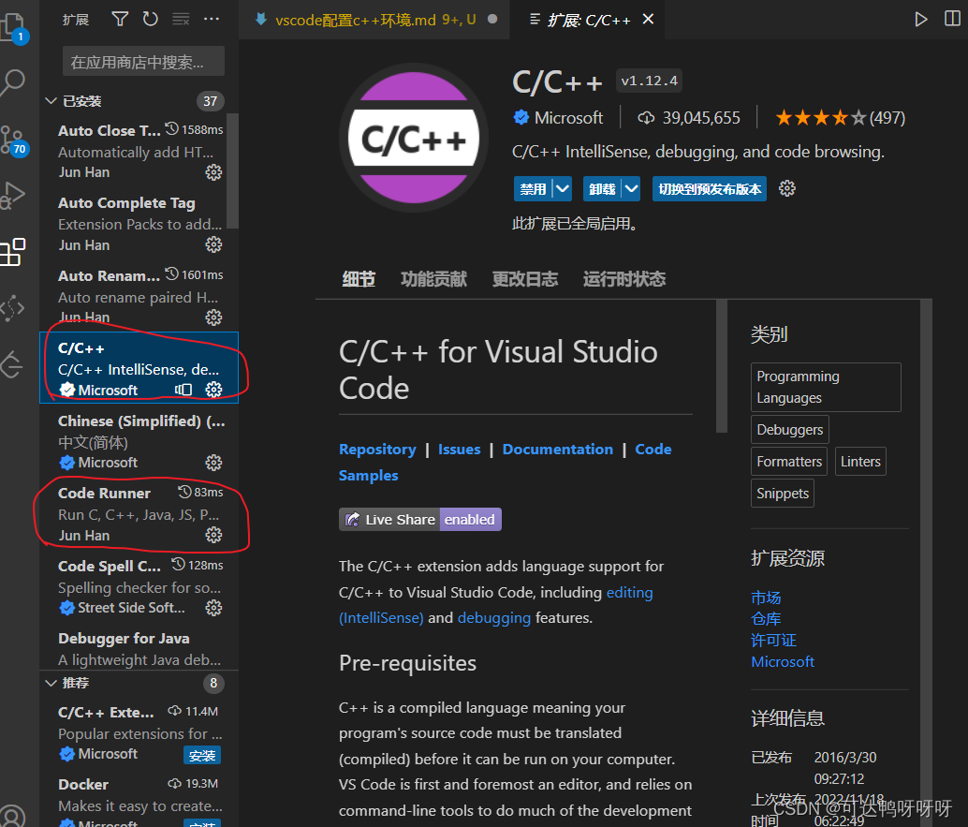
Task: Select Debugger for Java in installed list
Action: pyautogui.click(x=139, y=648)
